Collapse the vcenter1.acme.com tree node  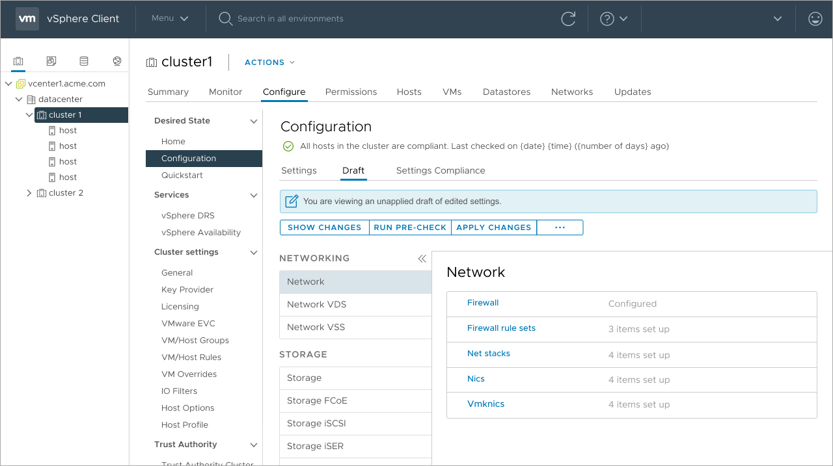[x=8, y=84]
